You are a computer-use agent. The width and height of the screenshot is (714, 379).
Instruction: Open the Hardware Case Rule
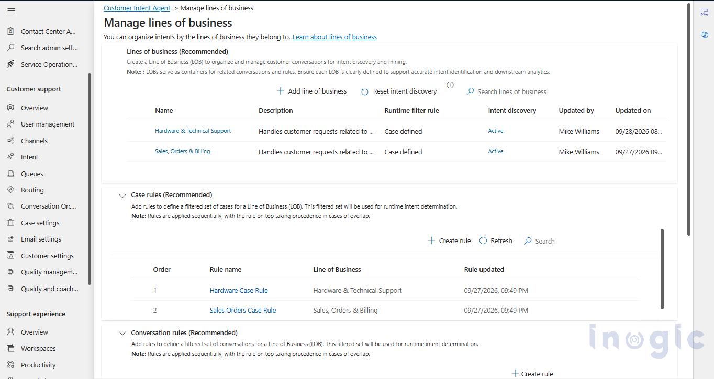tap(239, 290)
